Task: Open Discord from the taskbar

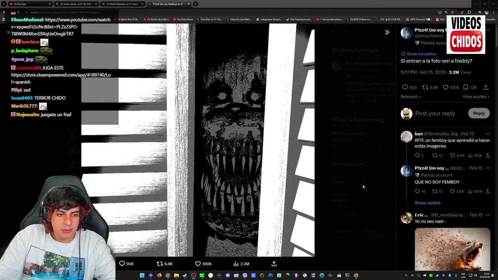Action: pos(228,275)
